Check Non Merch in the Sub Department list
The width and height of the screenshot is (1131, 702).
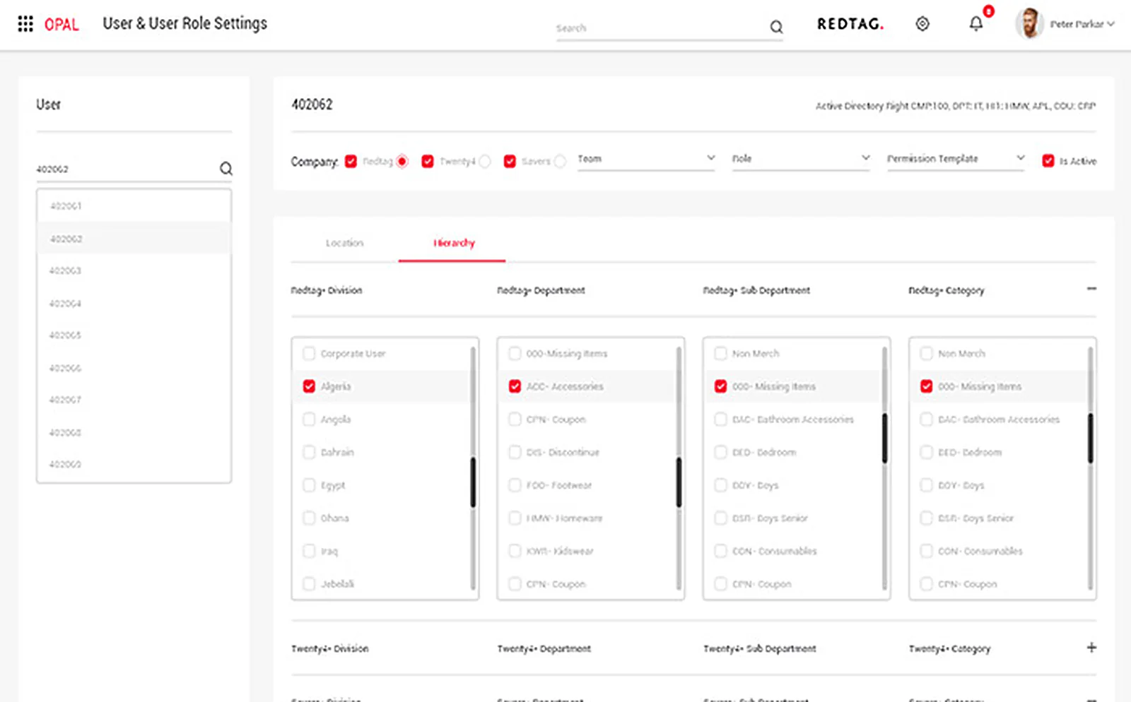[720, 353]
